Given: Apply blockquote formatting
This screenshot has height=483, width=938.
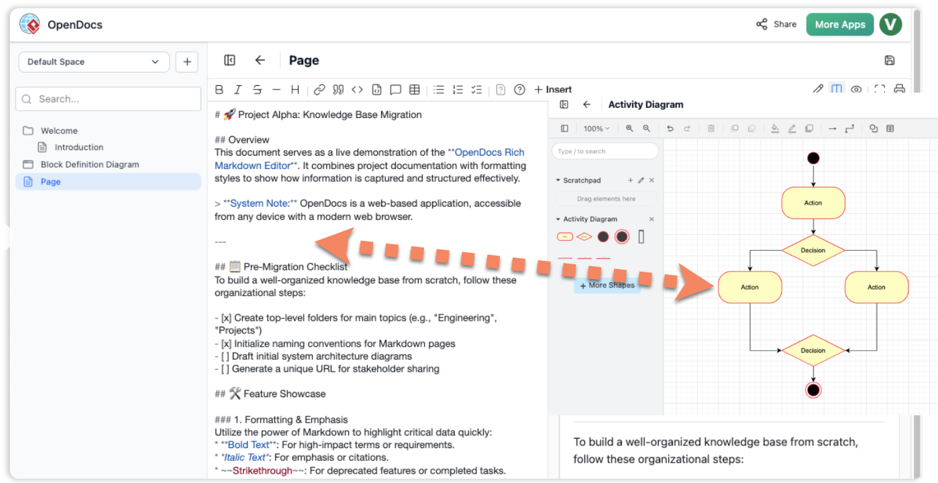Looking at the screenshot, I should click(x=339, y=89).
